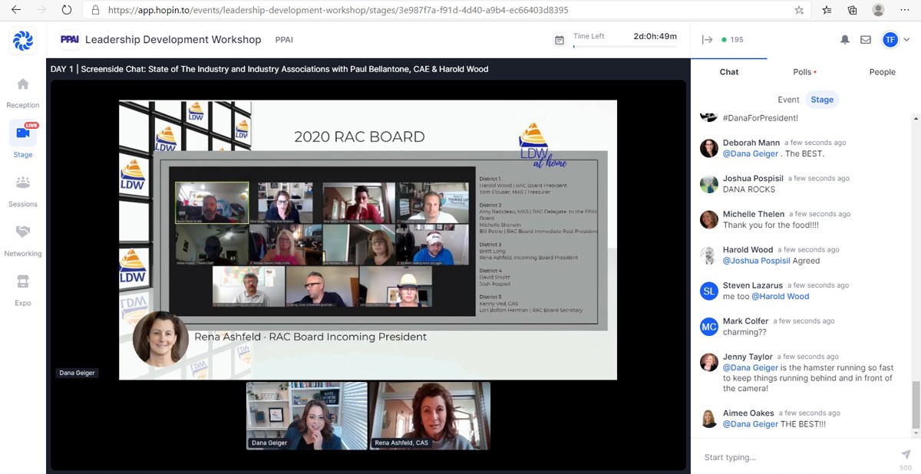Open the browser ellipsis settings menu
Screen dimensions: 921x474
pos(903,10)
